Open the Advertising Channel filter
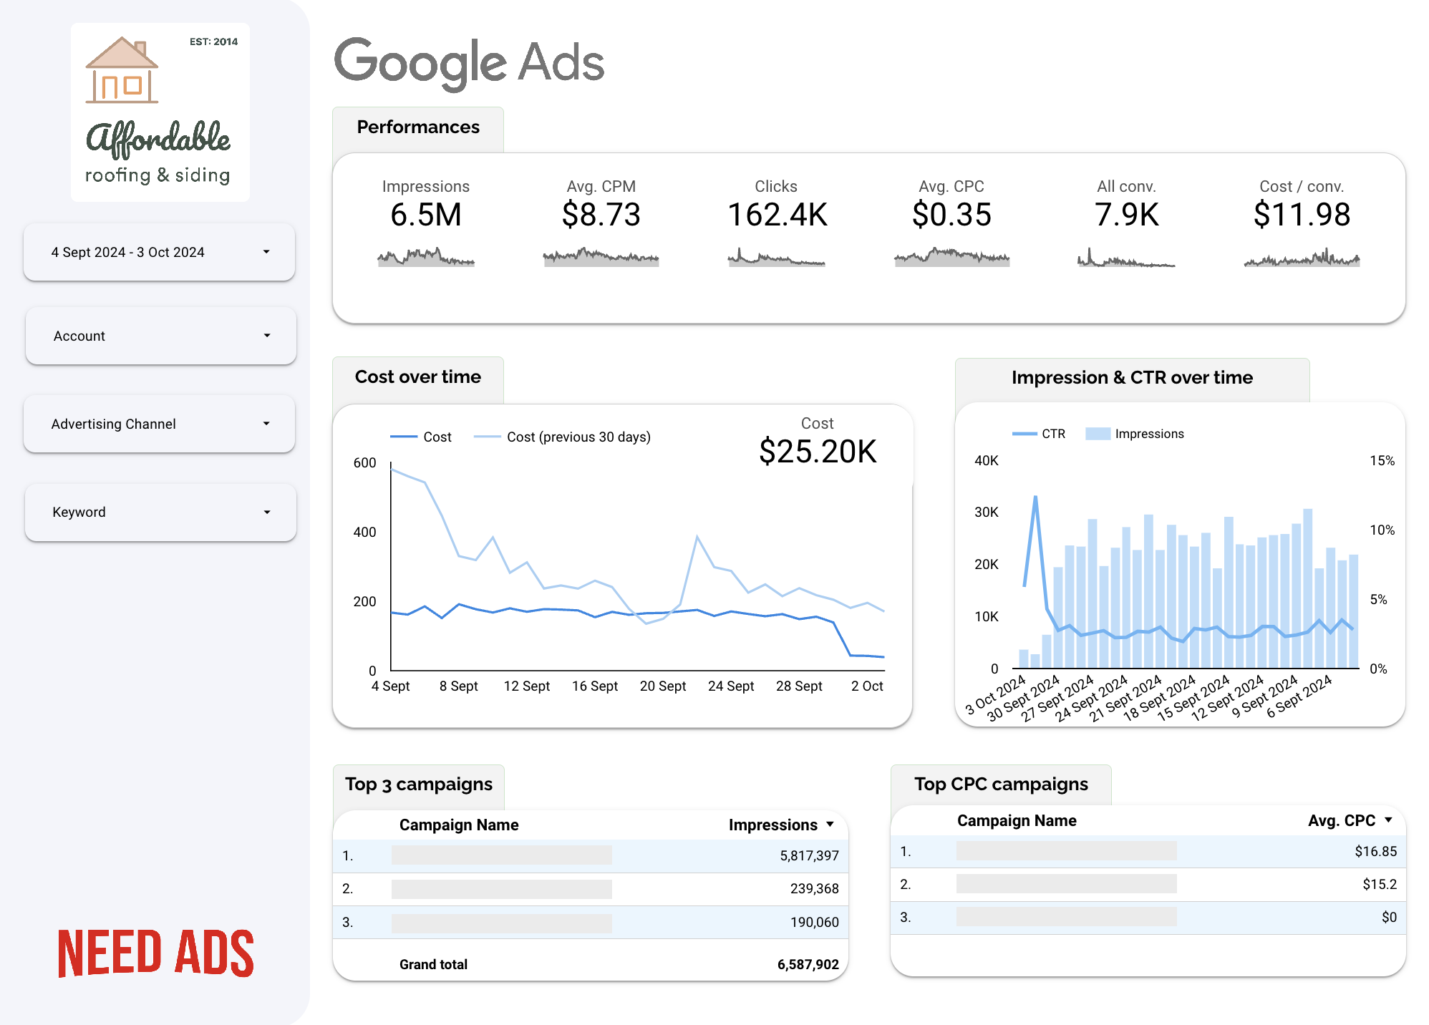The image size is (1429, 1025). coord(159,424)
